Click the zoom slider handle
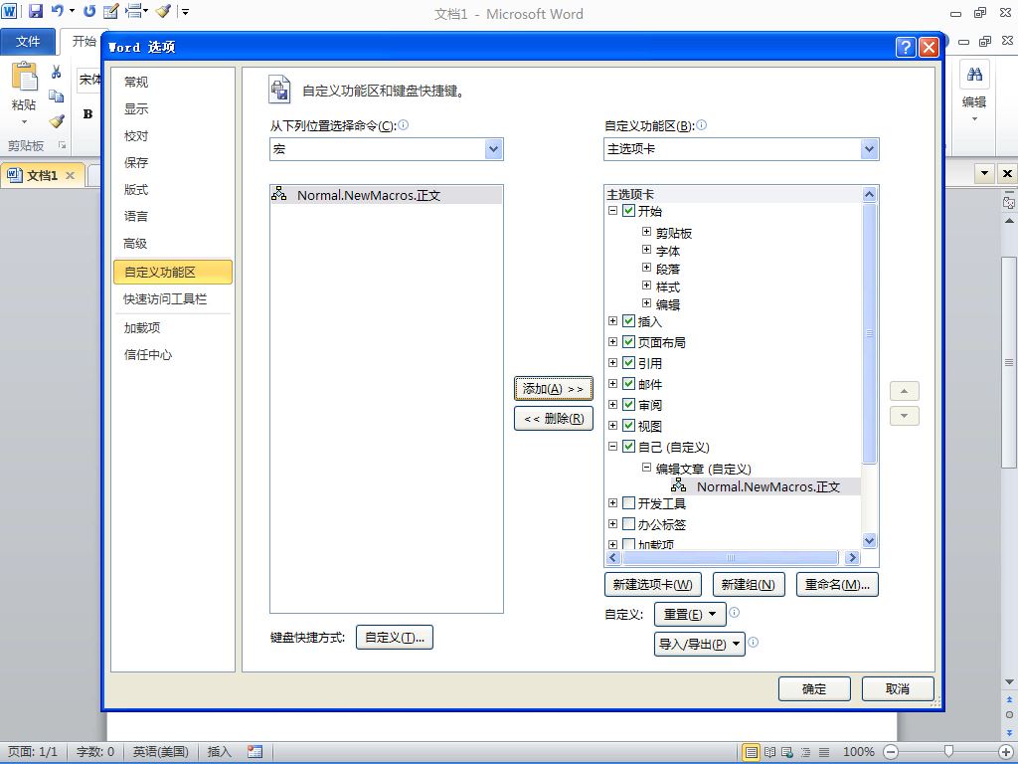Image resolution: width=1018 pixels, height=764 pixels. pos(948,752)
